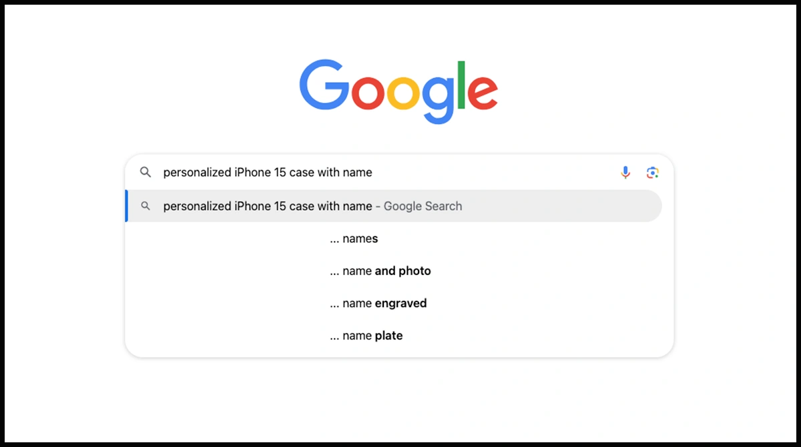Click "iPhone 15" in the top search field
Image resolution: width=801 pixels, height=447 pixels.
click(x=260, y=173)
